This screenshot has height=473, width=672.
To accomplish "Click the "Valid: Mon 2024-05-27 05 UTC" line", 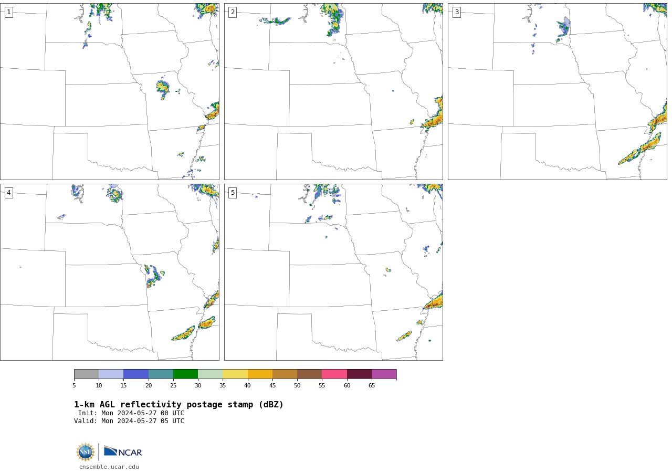I will pyautogui.click(x=129, y=421).
